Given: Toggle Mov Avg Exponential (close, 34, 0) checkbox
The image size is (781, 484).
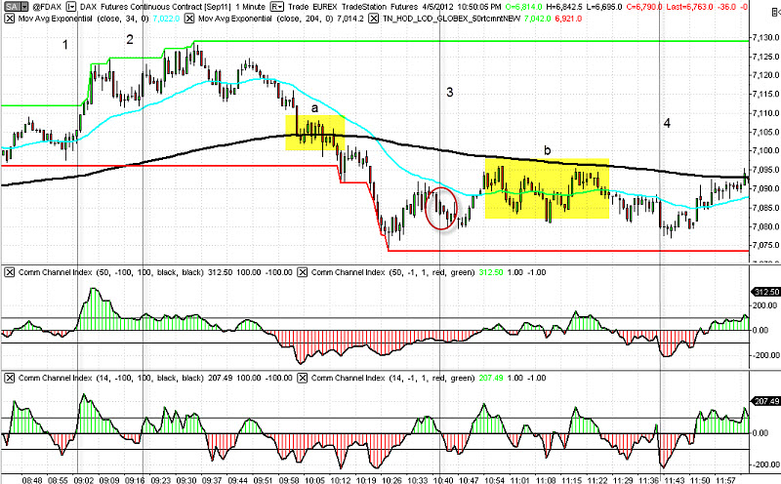Looking at the screenshot, I should point(9,19).
